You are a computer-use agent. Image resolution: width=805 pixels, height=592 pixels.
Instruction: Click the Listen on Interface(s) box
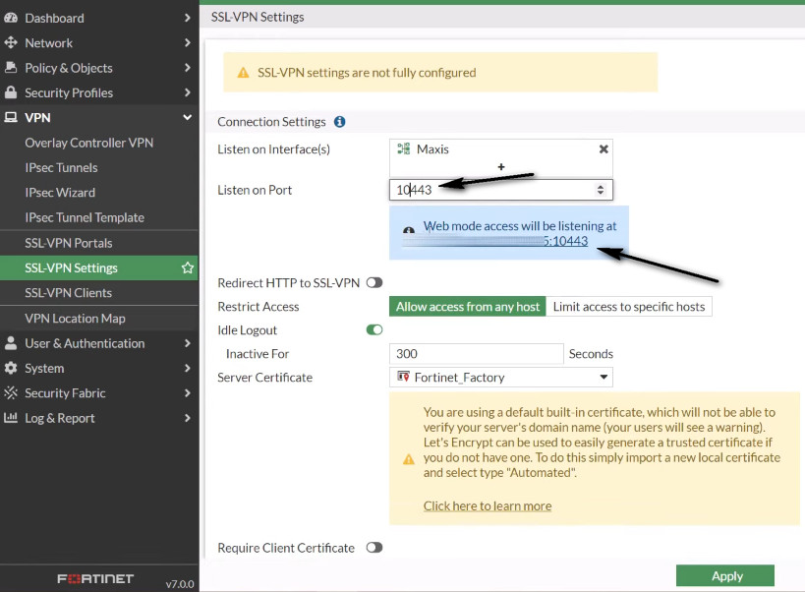(501, 158)
